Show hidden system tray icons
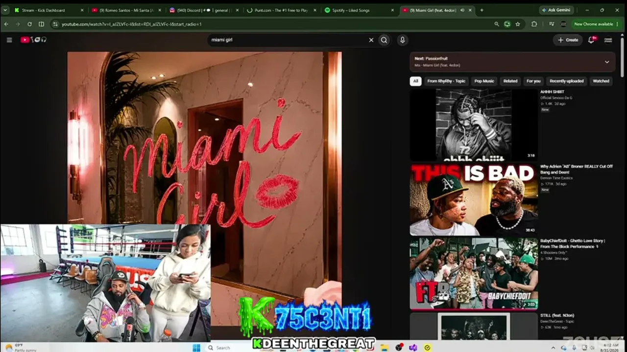This screenshot has width=627, height=352. [x=554, y=348]
